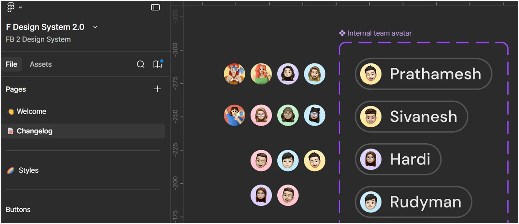
Task: Click the component diamond icon beside Internal team avatar
Action: pyautogui.click(x=342, y=33)
